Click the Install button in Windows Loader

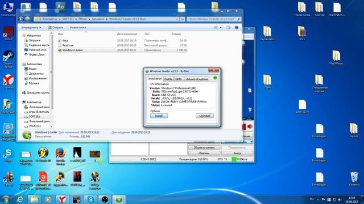pyautogui.click(x=159, y=116)
